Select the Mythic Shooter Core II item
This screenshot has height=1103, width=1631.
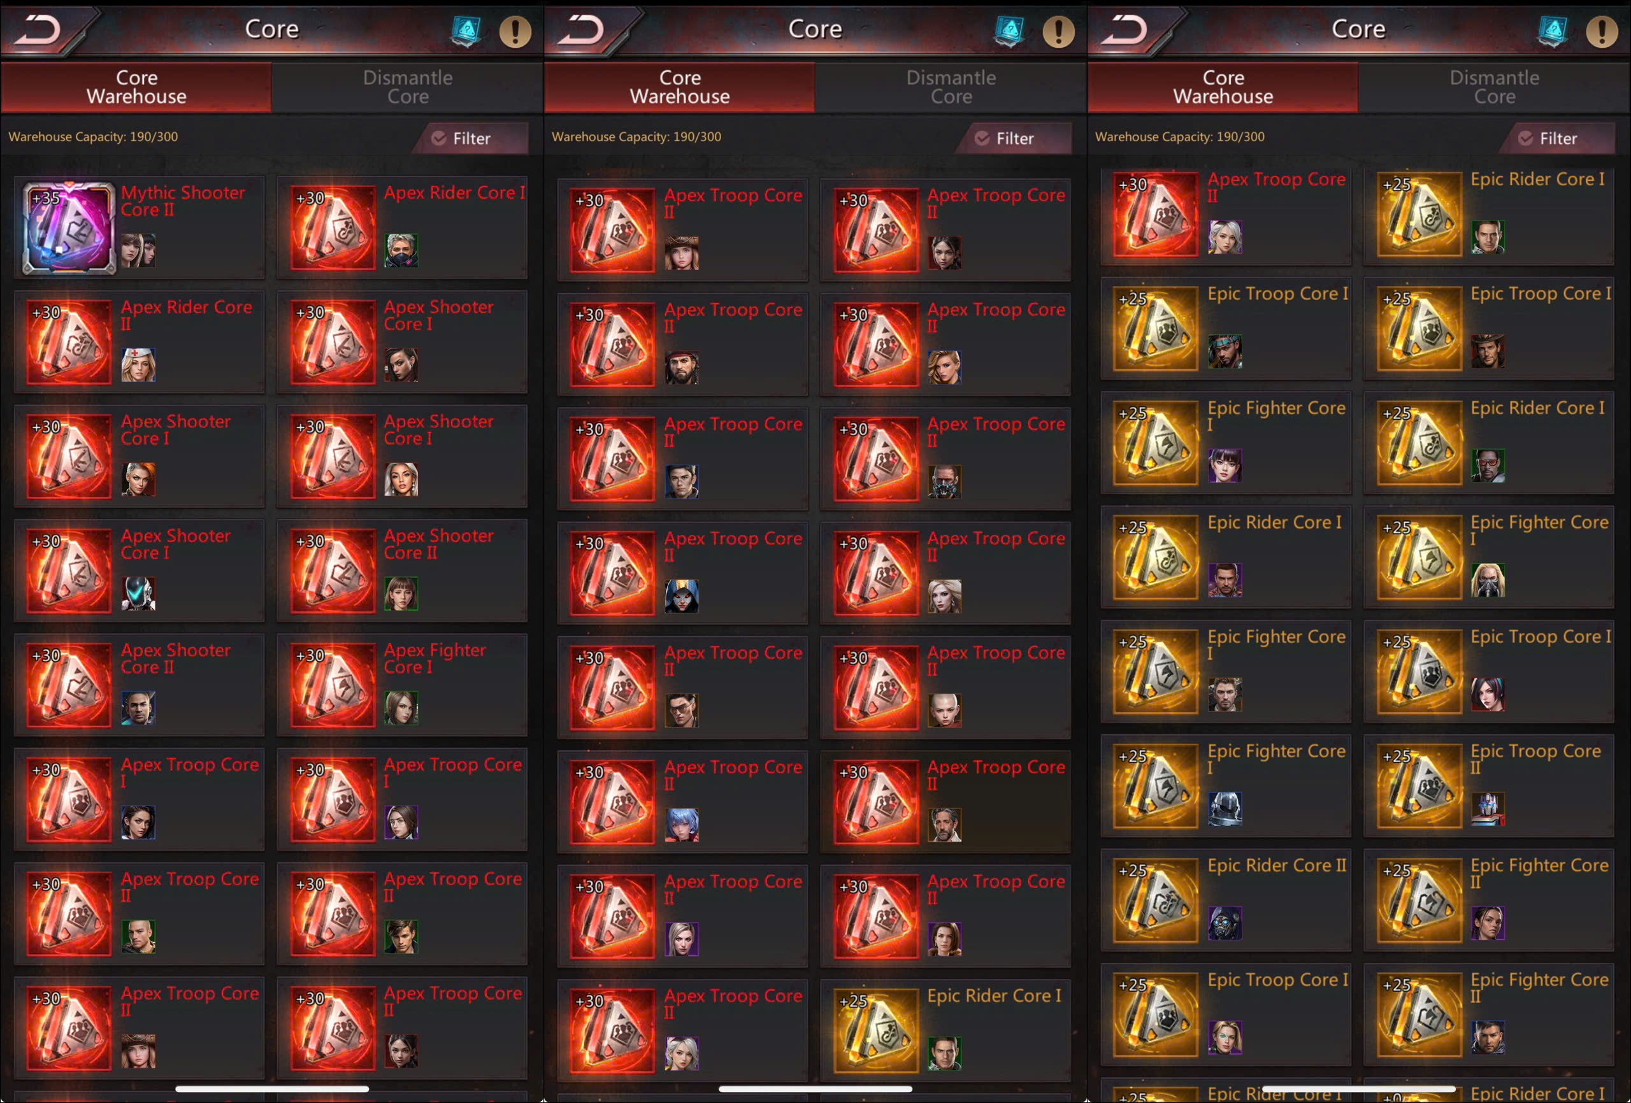coord(139,227)
